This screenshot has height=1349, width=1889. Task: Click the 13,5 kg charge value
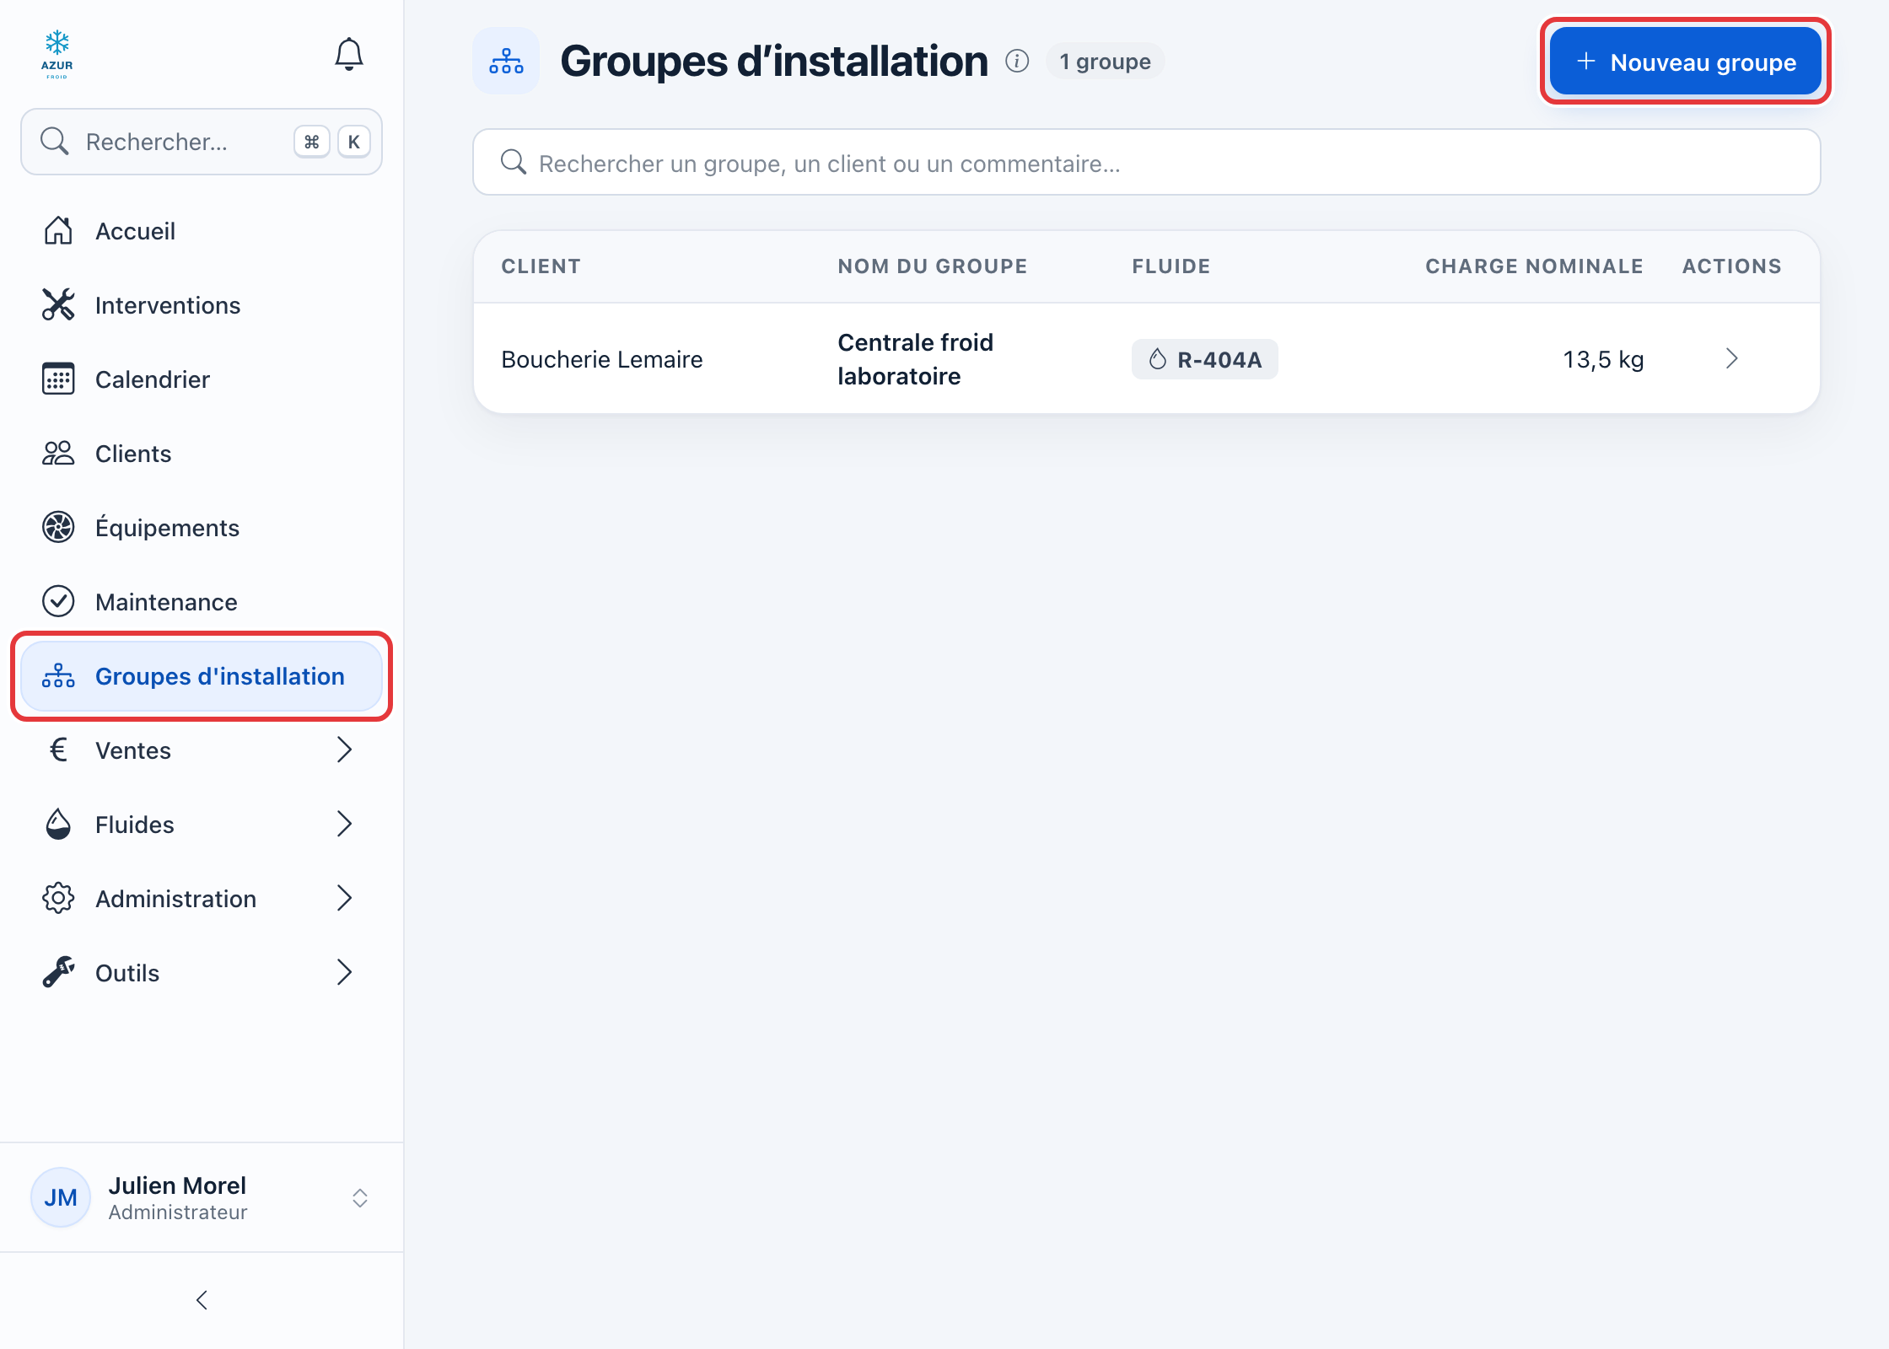(x=1603, y=359)
